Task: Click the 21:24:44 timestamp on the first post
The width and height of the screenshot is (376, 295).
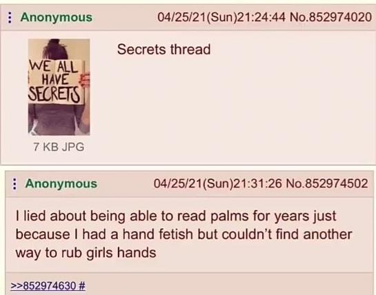Action: pos(261,17)
